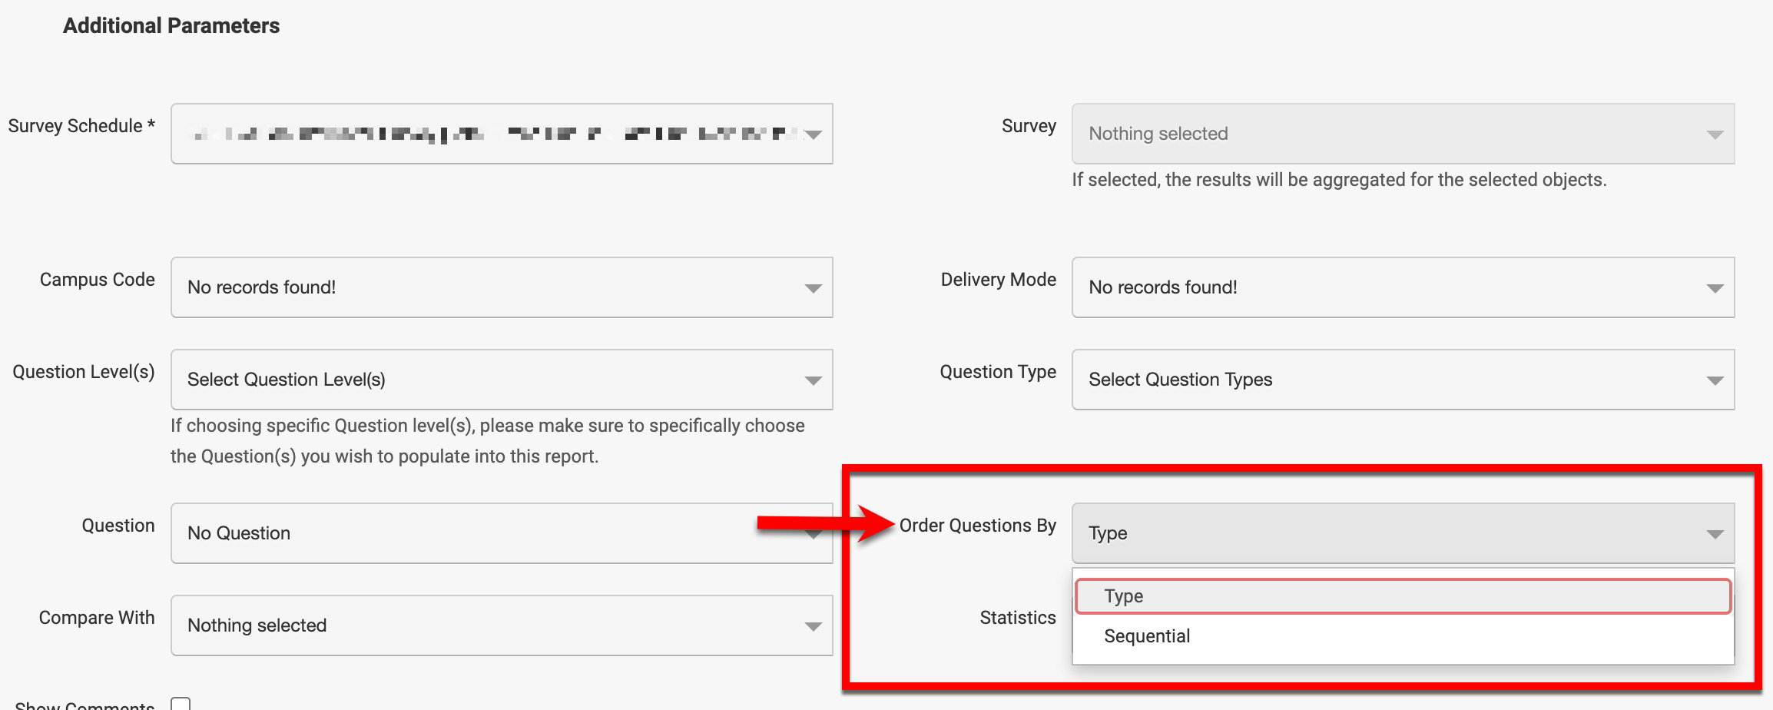Toggle the Show Comments checkbox
This screenshot has width=1773, height=710.
click(181, 704)
